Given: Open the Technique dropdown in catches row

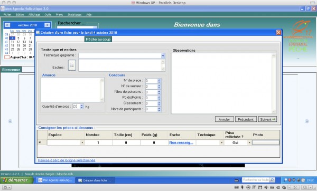Looking at the screenshot, I should 221,142.
